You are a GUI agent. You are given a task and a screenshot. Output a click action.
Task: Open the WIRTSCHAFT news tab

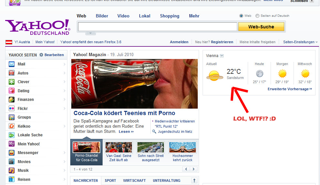[x=134, y=180]
